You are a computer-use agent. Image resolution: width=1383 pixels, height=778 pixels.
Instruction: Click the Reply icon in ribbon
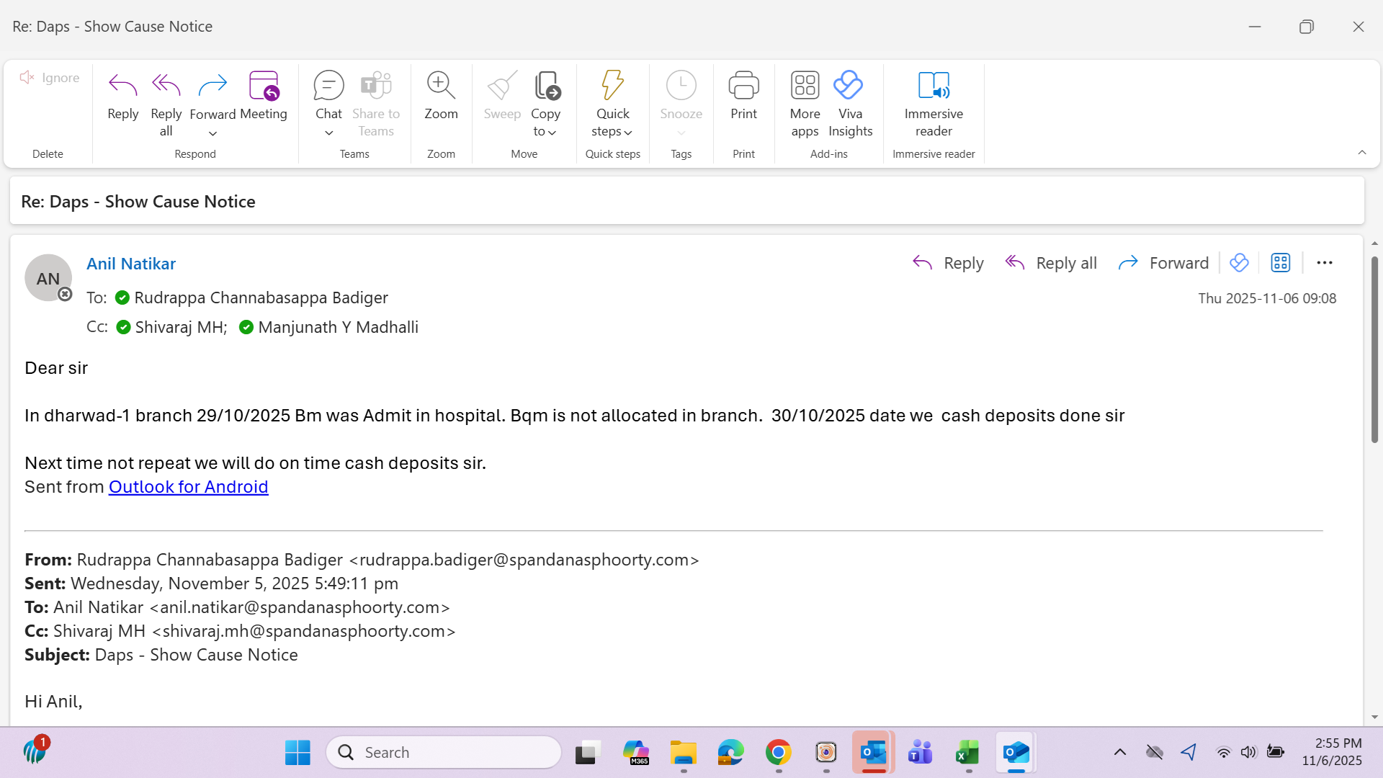click(122, 86)
